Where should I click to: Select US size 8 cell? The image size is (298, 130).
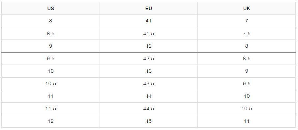click(50, 21)
